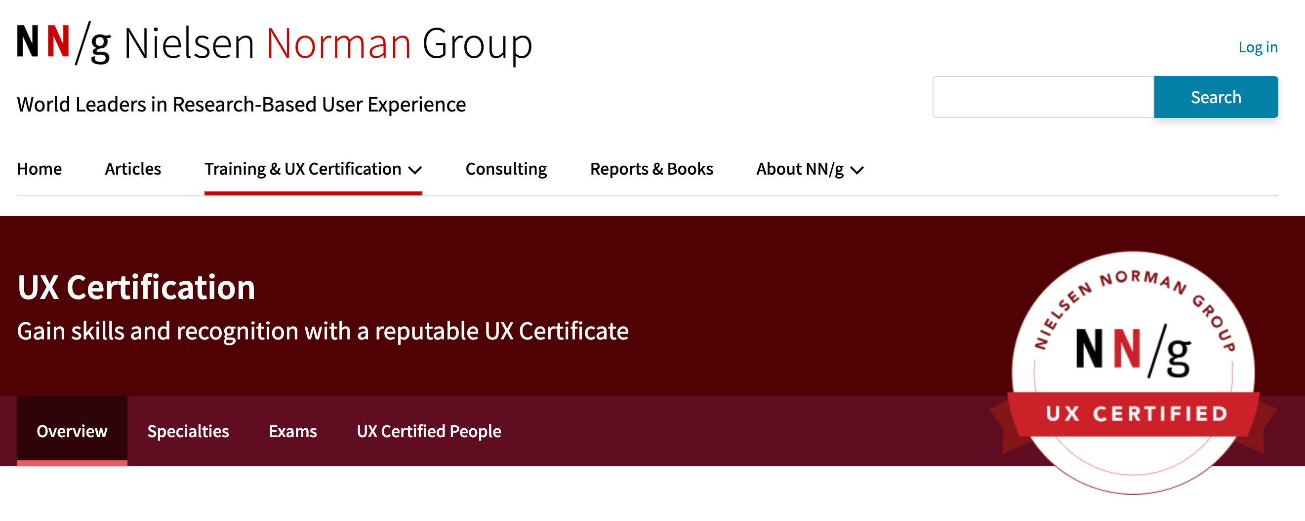Collapse the Training & UX Certification chevron
The image size is (1305, 521).
pos(414,171)
